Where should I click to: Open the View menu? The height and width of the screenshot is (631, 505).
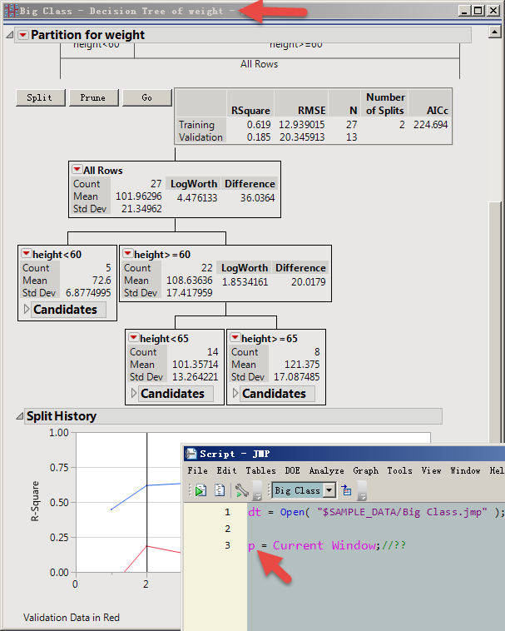click(431, 470)
